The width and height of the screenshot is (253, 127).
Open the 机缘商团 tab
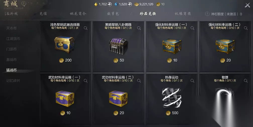tap(183, 14)
